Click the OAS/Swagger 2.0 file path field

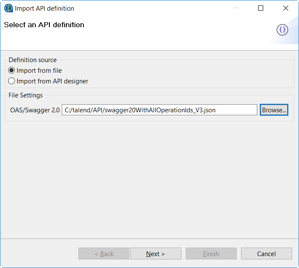(x=159, y=110)
